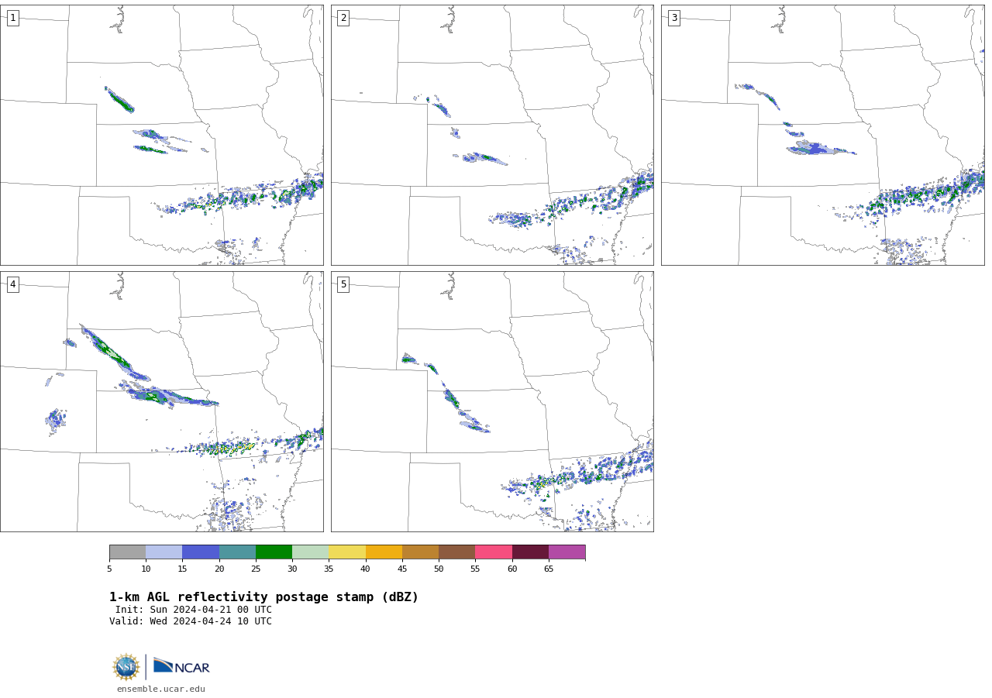Open ensemble member 3 reflectivity map

[x=822, y=135]
